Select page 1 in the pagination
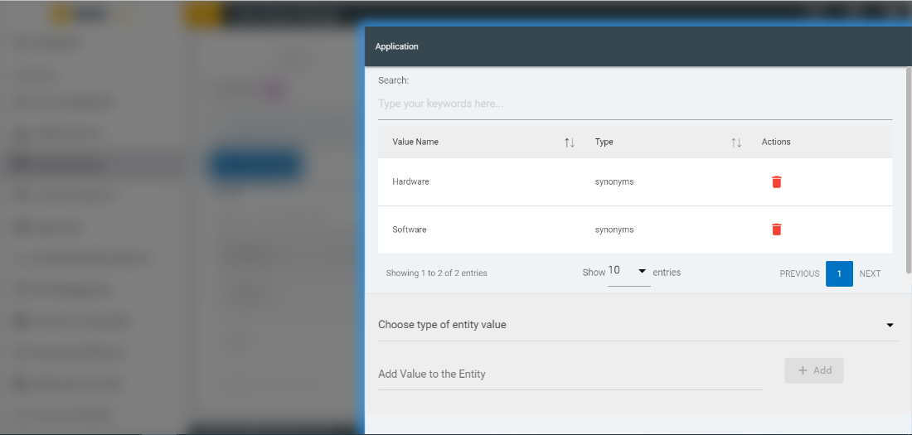This screenshot has width=912, height=435. click(x=839, y=273)
